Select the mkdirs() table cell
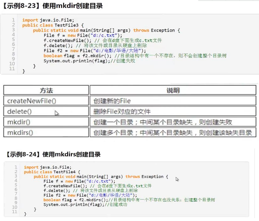 pos(46,132)
